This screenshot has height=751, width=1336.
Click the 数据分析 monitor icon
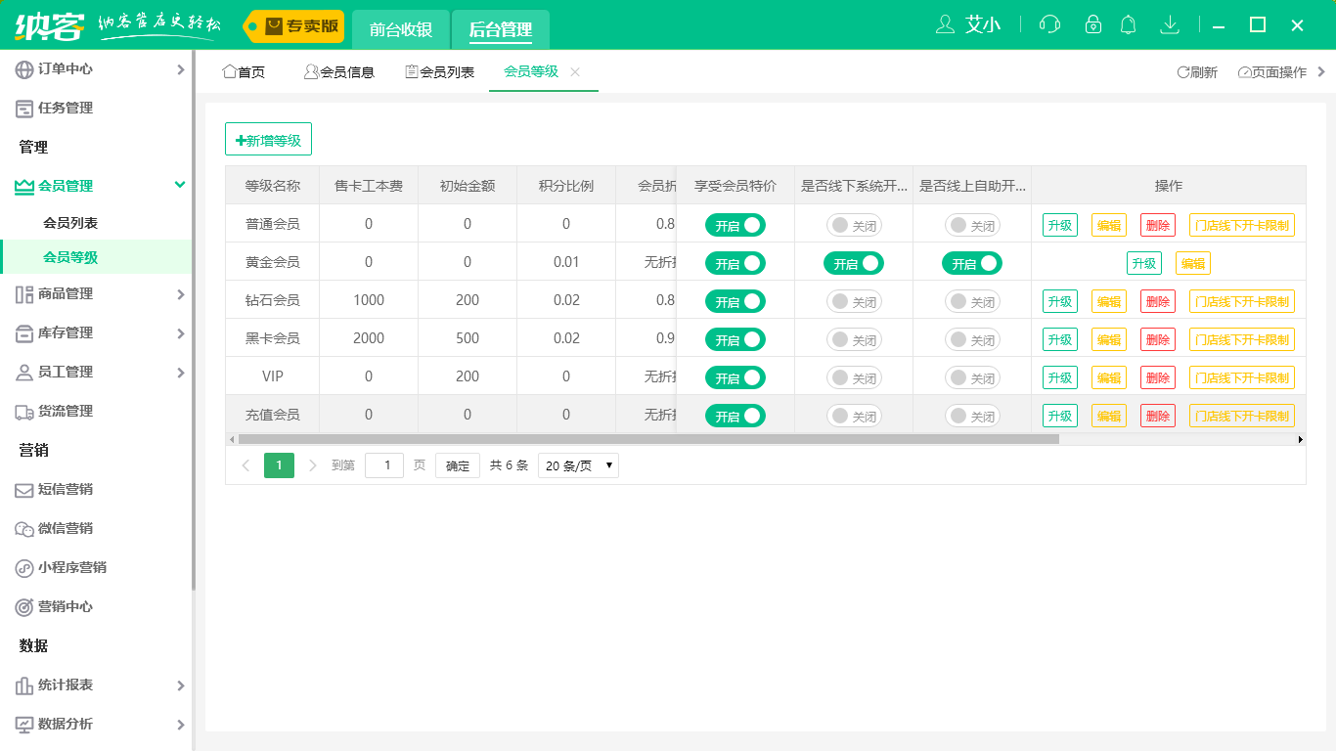coord(24,725)
